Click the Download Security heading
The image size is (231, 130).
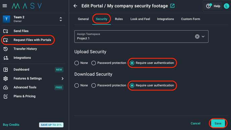[93, 74]
